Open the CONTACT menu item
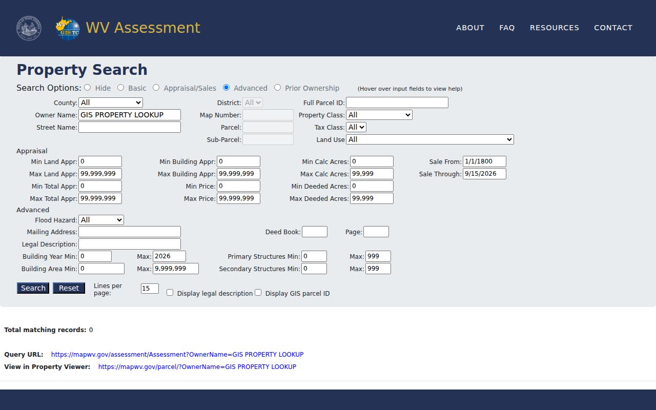 pyautogui.click(x=613, y=28)
